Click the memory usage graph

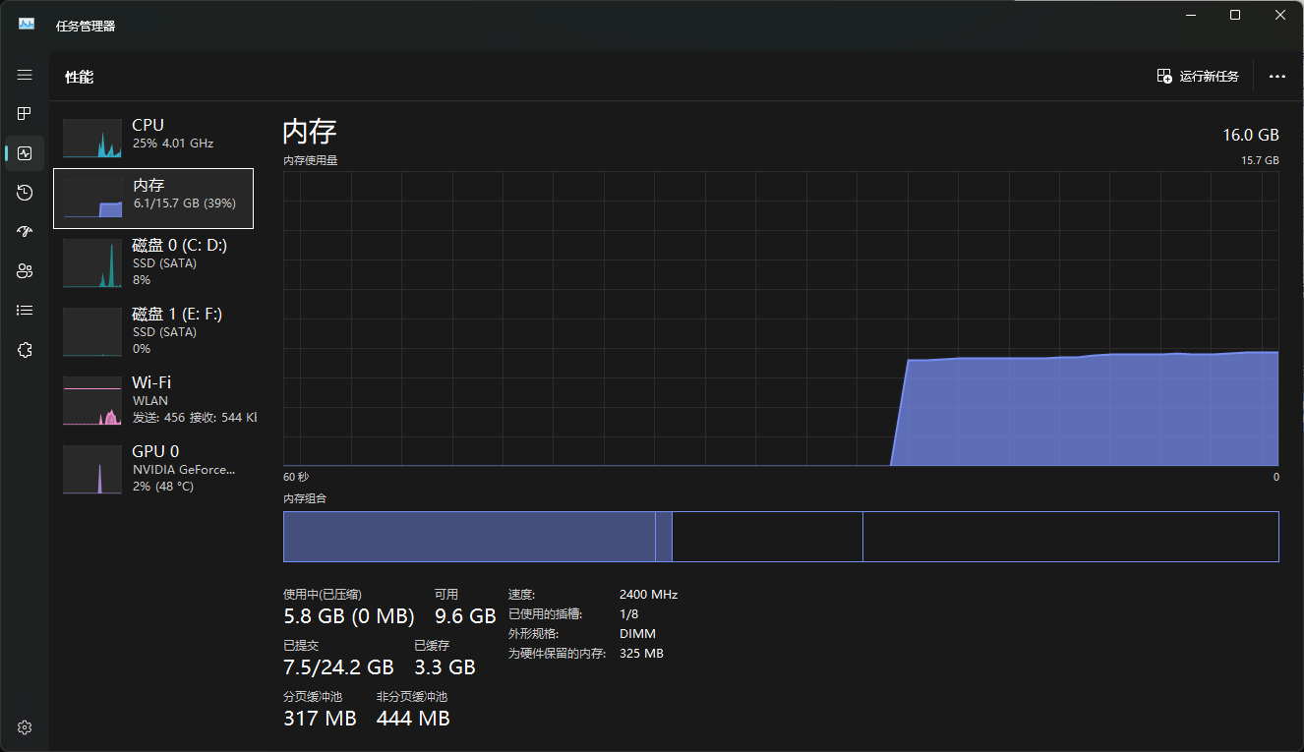click(781, 318)
